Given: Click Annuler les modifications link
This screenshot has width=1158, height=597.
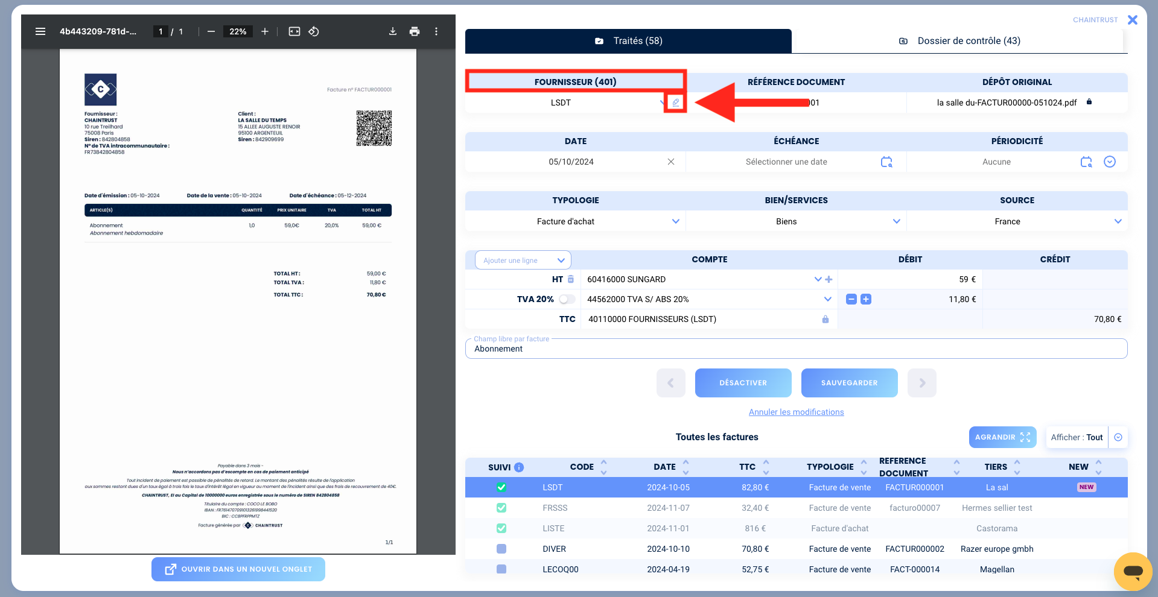Looking at the screenshot, I should click(x=796, y=412).
